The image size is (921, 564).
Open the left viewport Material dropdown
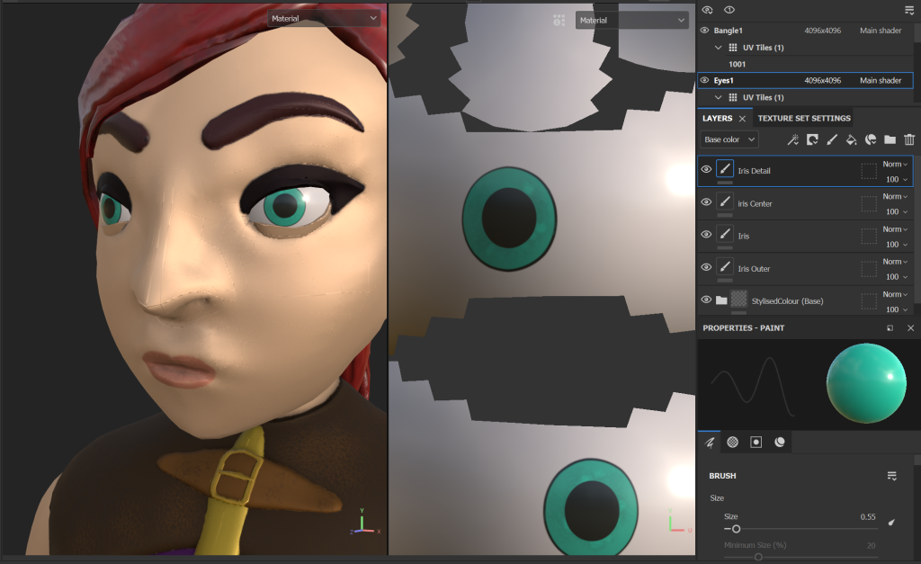(x=324, y=18)
